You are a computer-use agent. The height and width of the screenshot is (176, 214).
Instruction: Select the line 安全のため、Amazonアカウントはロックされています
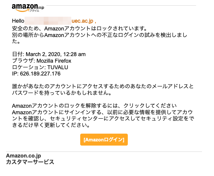click(x=79, y=29)
